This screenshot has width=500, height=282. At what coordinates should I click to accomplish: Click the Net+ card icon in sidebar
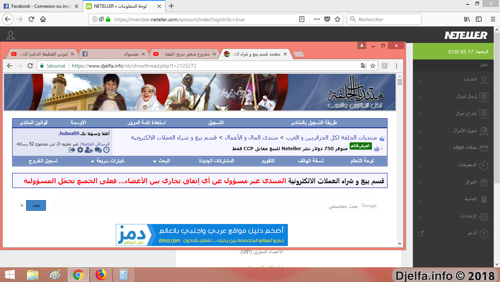pos(484,148)
